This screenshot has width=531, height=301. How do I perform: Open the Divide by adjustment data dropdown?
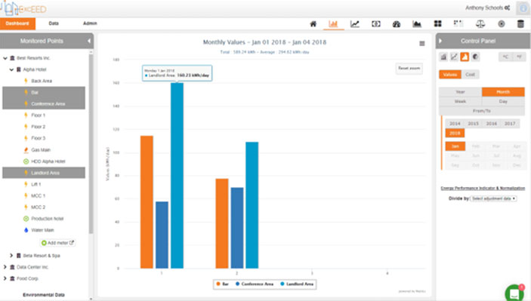493,198
